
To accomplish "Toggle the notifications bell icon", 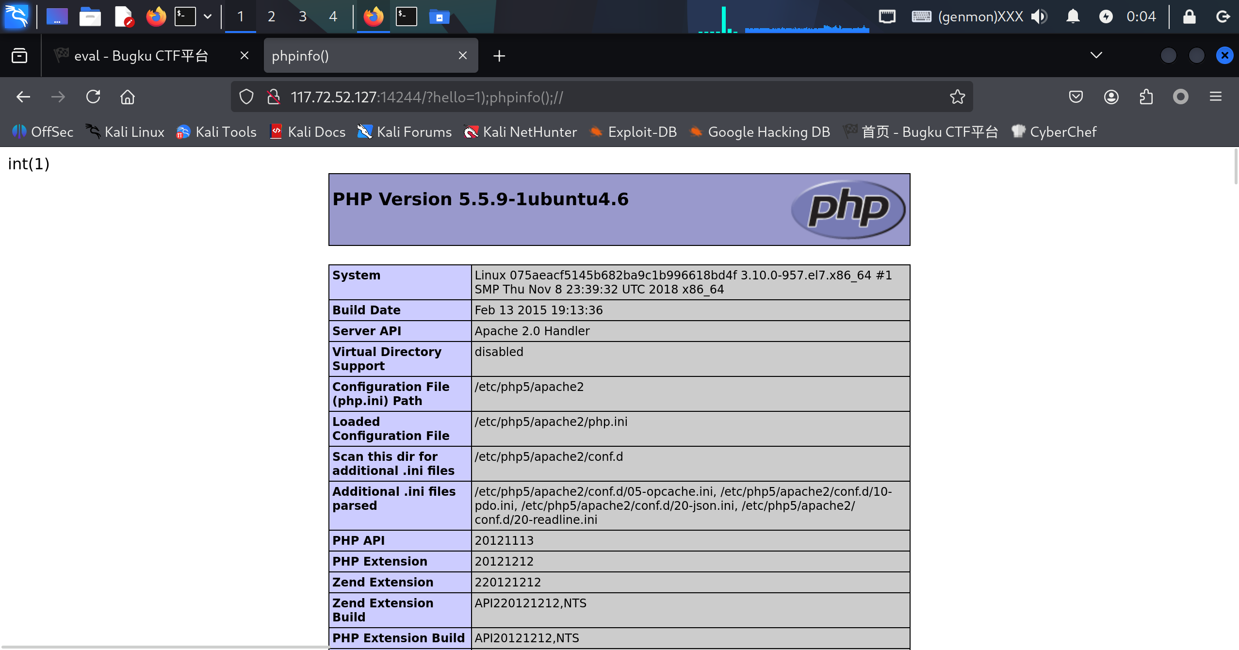I will [1073, 16].
